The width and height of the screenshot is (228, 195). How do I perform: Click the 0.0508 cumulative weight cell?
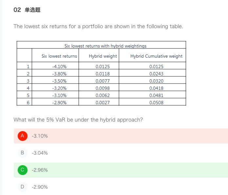click(156, 103)
